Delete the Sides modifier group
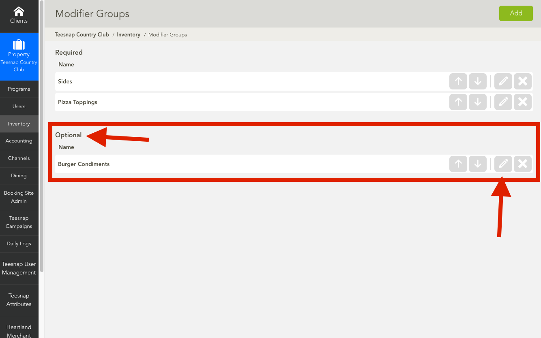Viewport: 541px width, 338px height. 523,81
